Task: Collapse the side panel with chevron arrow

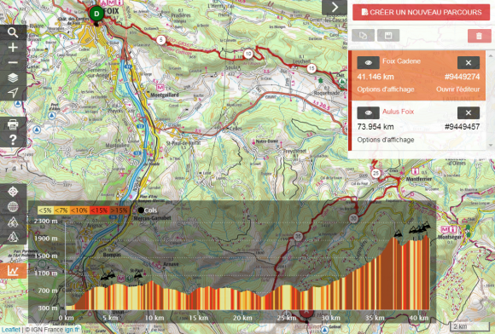Action: coord(335,8)
